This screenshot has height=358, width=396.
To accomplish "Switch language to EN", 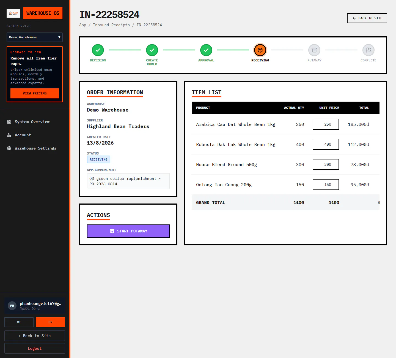I will click(50, 322).
